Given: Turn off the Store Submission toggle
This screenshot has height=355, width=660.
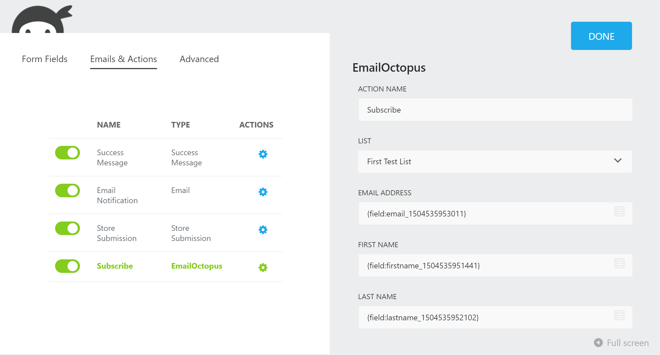Looking at the screenshot, I should click(x=68, y=228).
